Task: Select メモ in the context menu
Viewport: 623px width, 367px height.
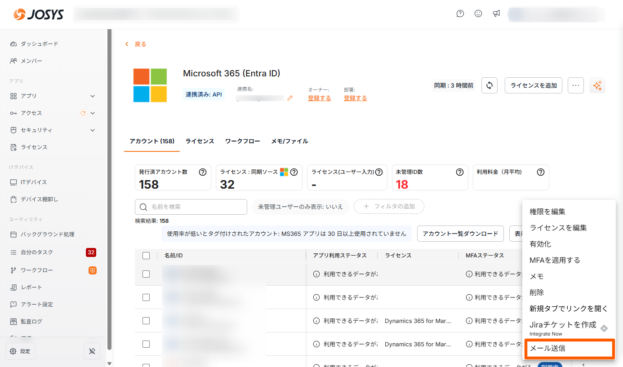Action: 569,276
